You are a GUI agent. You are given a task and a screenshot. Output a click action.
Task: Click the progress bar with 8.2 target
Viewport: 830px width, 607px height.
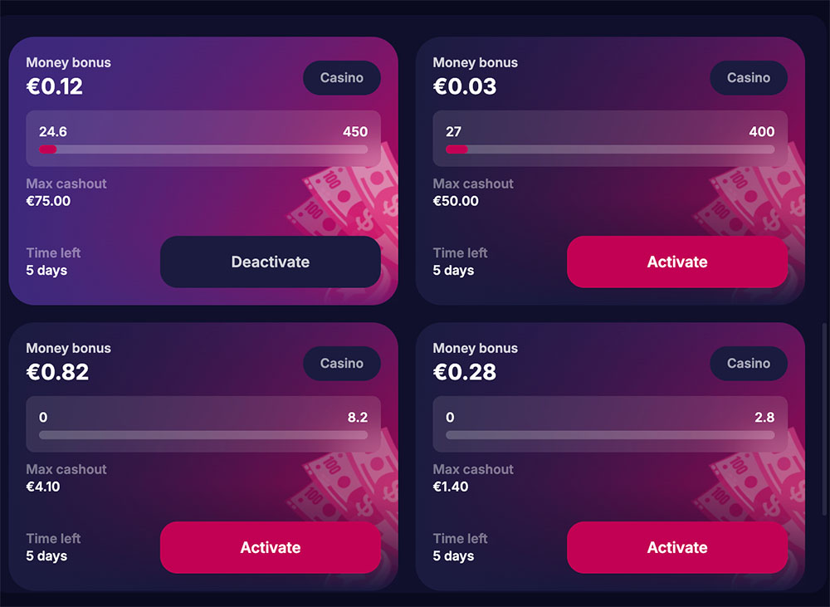tap(203, 435)
